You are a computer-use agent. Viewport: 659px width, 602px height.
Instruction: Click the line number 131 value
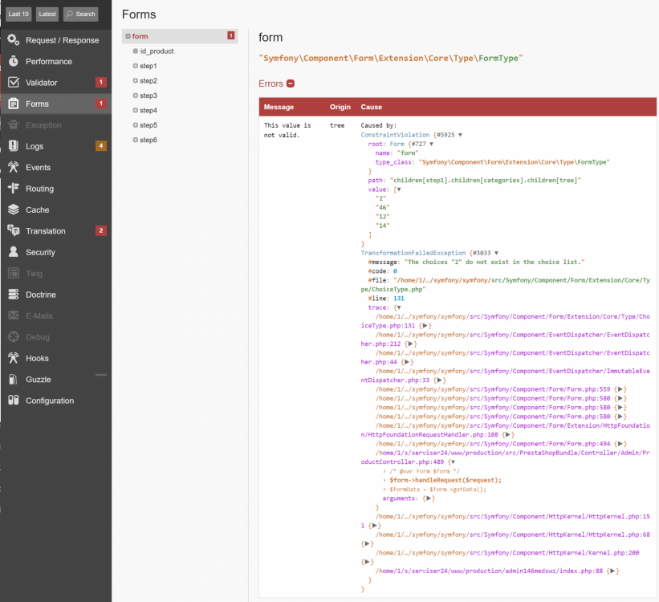click(399, 298)
